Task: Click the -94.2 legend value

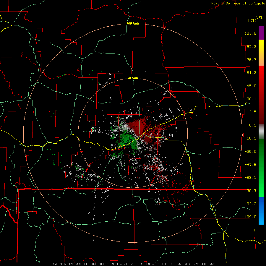Action: [250, 204]
